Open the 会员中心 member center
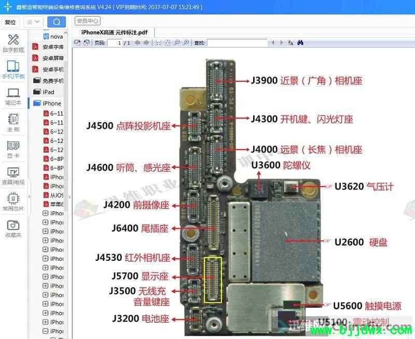This screenshot has height=339, width=415. click(88, 21)
